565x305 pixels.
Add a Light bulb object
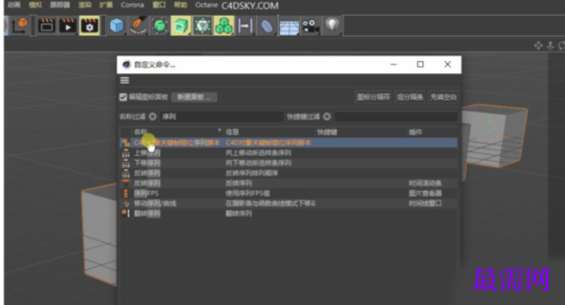coord(332,26)
